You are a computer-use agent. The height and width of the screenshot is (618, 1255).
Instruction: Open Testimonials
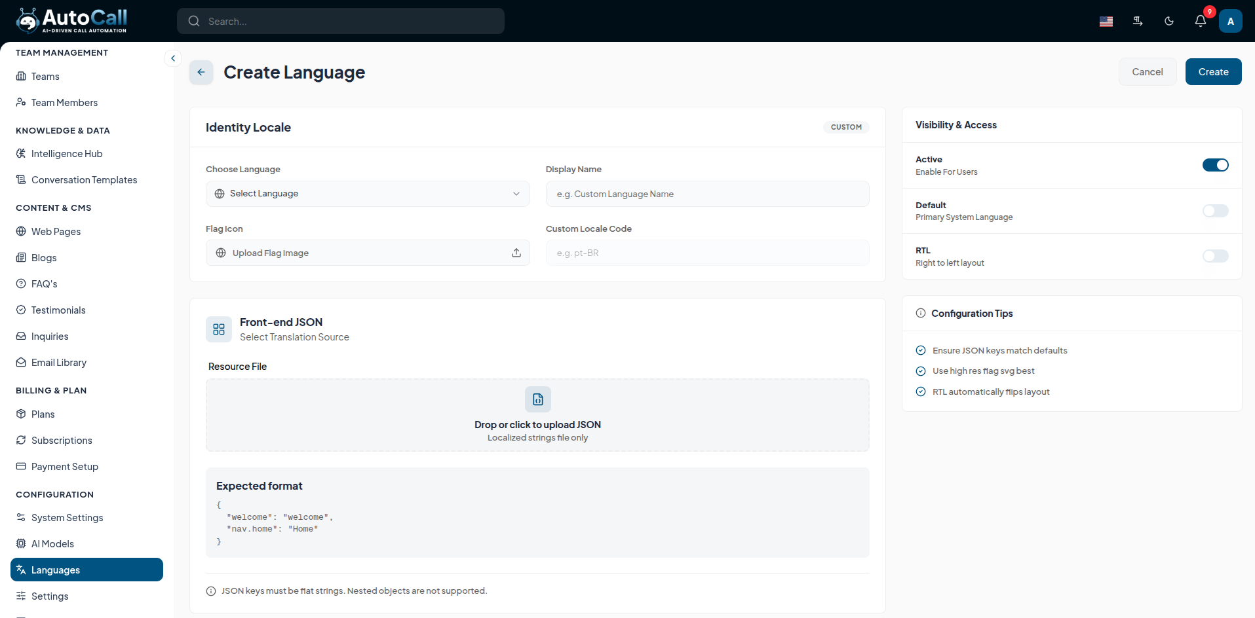coord(87,310)
